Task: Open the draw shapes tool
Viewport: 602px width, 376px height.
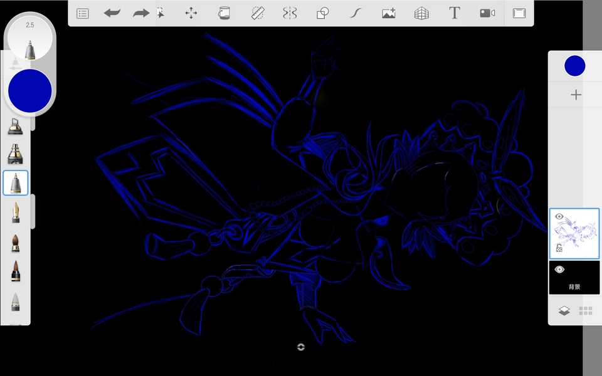Action: click(x=322, y=13)
